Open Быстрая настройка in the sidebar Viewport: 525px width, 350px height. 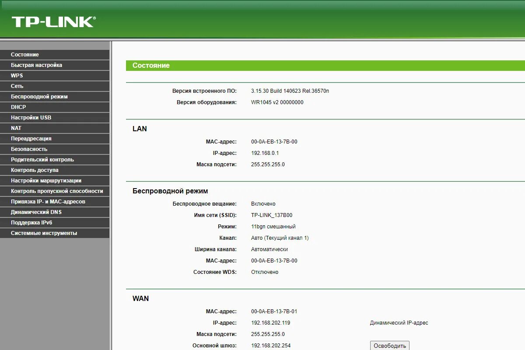tap(55, 65)
